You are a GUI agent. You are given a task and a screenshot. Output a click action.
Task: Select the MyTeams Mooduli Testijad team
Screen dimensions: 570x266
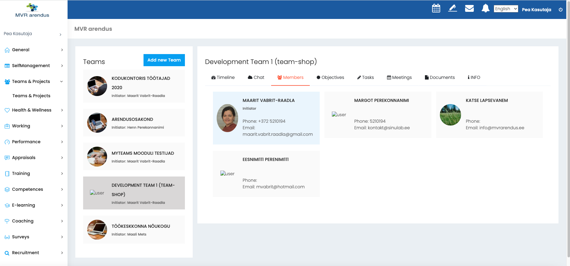point(134,157)
